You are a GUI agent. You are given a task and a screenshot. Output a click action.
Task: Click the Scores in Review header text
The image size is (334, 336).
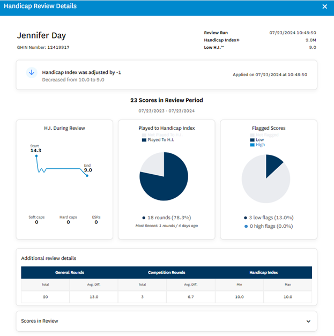tap(40, 321)
